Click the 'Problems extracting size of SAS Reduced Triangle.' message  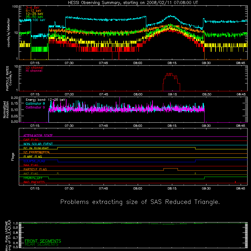tap(140, 202)
